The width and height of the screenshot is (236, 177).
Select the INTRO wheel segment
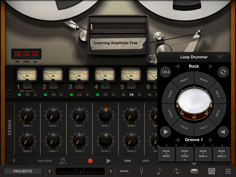pyautogui.click(x=170, y=94)
